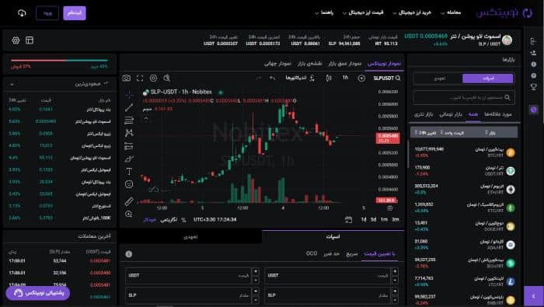Image resolution: width=544 pixels, height=307 pixels.
Task: Increase the buy-side USDT price stepper
Action: coord(395,271)
